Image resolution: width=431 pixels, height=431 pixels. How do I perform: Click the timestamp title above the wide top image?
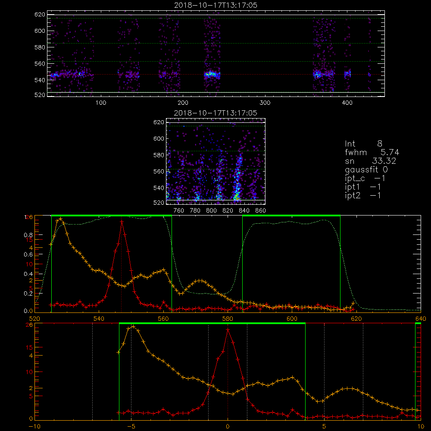pyautogui.click(x=216, y=5)
